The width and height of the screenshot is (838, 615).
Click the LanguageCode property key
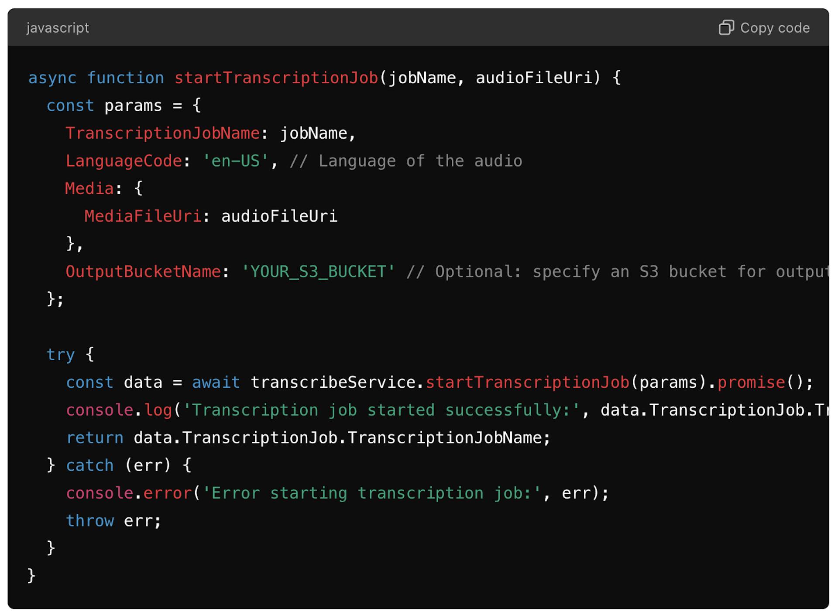pos(124,161)
